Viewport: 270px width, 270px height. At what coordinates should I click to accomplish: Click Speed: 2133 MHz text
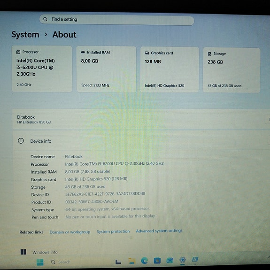(95, 85)
